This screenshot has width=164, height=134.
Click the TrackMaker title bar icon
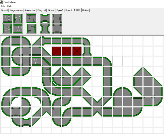pos(2,2)
